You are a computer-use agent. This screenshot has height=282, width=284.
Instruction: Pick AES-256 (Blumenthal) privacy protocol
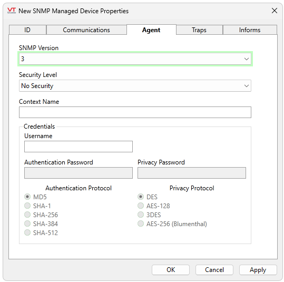[x=172, y=224]
